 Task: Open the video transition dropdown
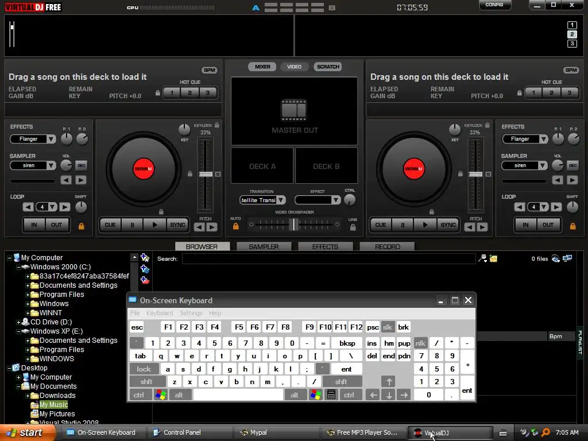pyautogui.click(x=280, y=200)
